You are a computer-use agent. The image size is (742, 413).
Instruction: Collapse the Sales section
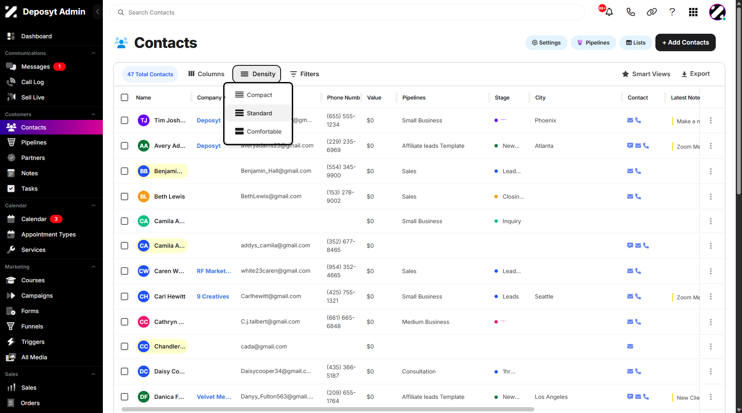(x=93, y=374)
